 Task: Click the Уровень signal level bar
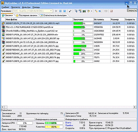pos(54,123)
